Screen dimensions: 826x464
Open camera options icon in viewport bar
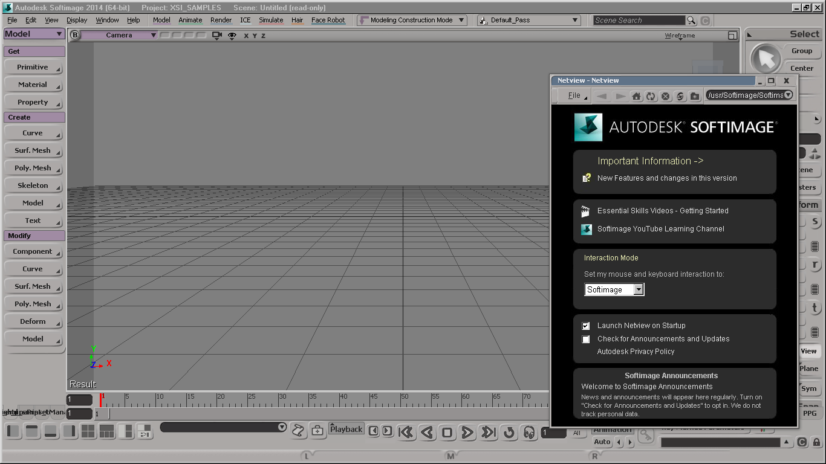pyautogui.click(x=217, y=35)
